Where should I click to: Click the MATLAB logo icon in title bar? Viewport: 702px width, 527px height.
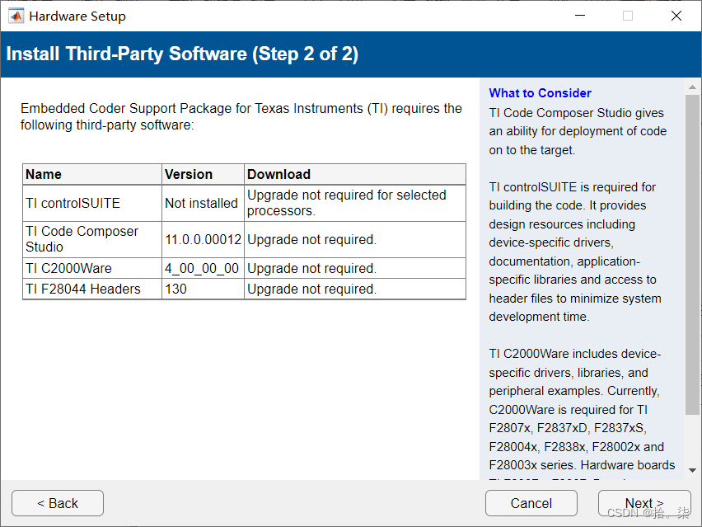[16, 16]
